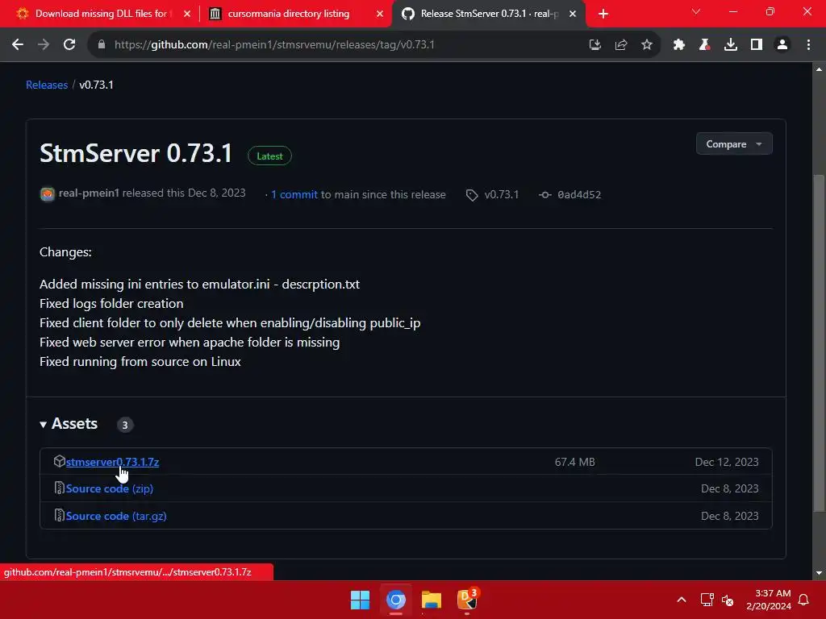Collapse the Assets section
Screen dimensions: 826x619
click(69, 424)
